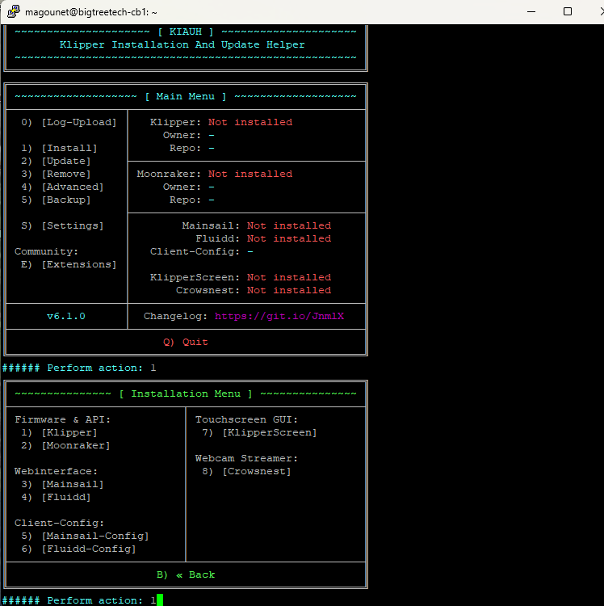Image resolution: width=604 pixels, height=606 pixels.
Task: Click Klipper Not installed status
Action: click(250, 122)
